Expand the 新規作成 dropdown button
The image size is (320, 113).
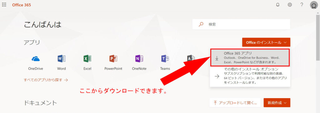tap(277, 103)
